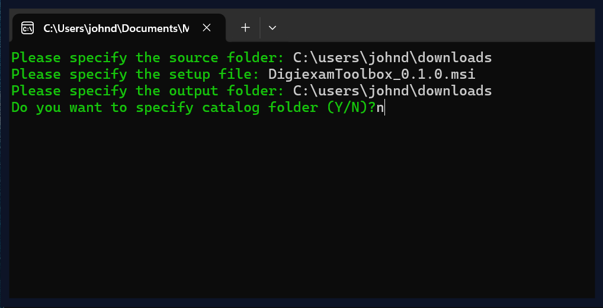Click the Command Prompt icon in the tab
Image resolution: width=603 pixels, height=308 pixels.
[x=27, y=28]
